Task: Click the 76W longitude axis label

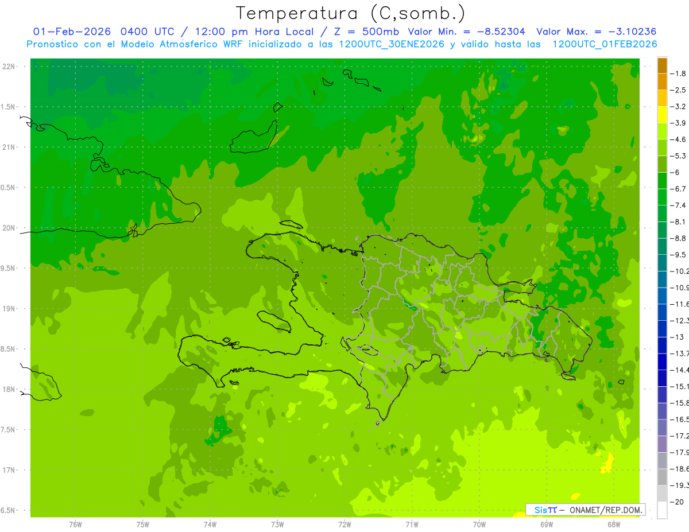Action: (x=75, y=525)
